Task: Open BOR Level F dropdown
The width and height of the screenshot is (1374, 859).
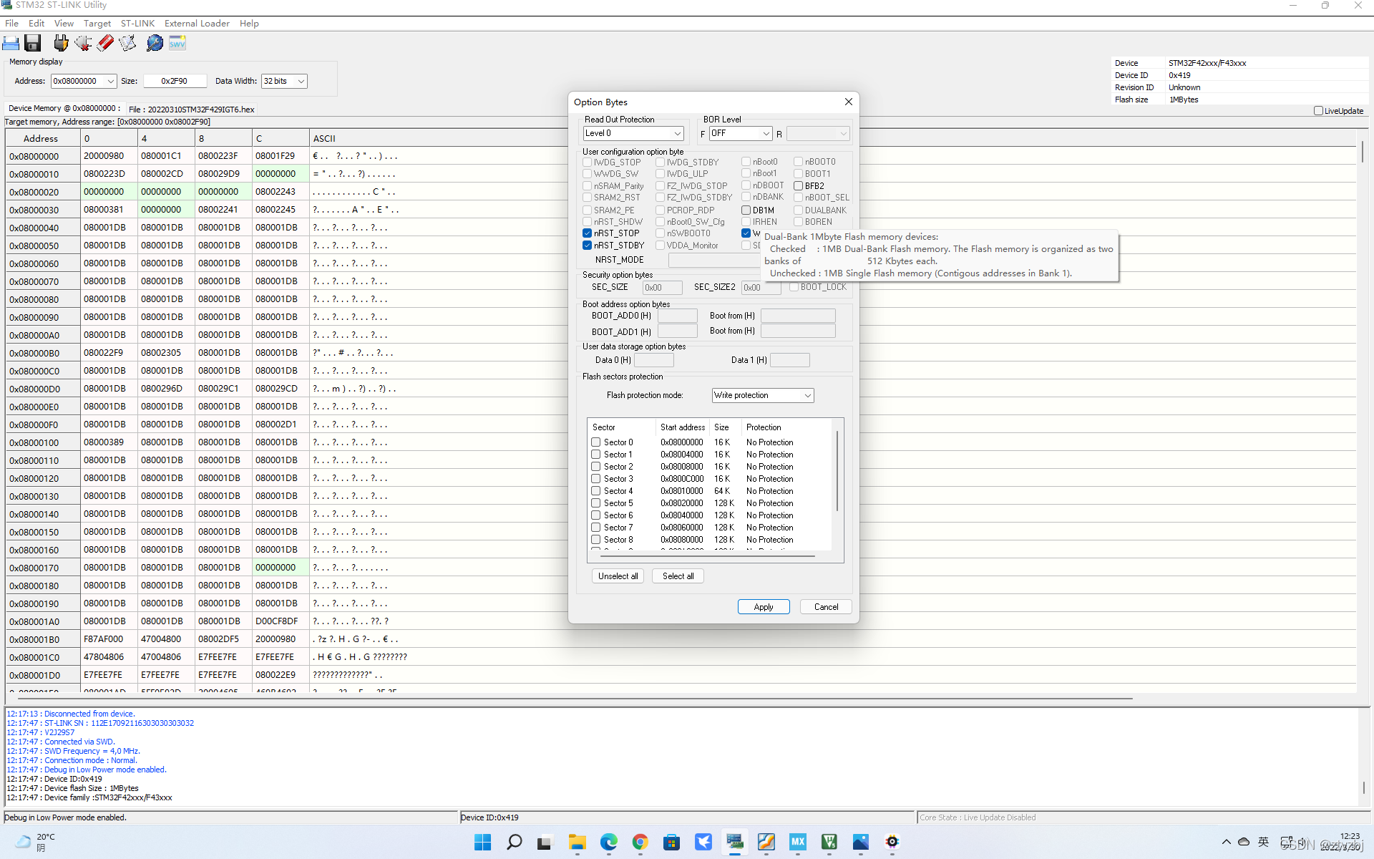Action: 766,133
